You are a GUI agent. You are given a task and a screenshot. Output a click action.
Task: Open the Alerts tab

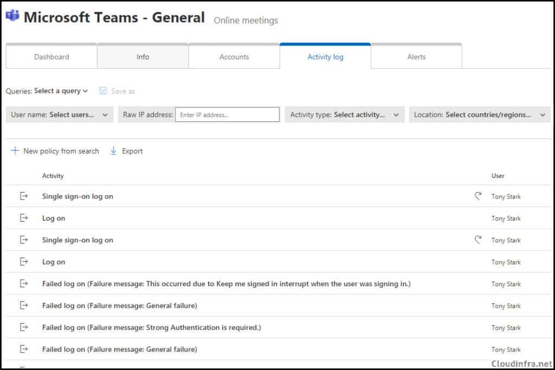click(417, 57)
